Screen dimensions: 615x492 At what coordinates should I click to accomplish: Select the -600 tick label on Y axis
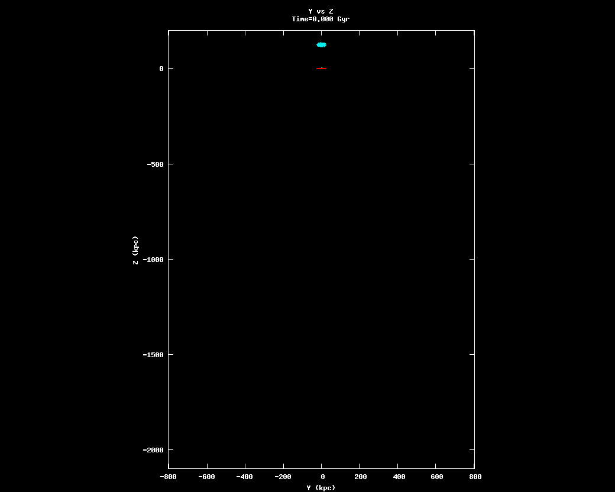(x=206, y=477)
